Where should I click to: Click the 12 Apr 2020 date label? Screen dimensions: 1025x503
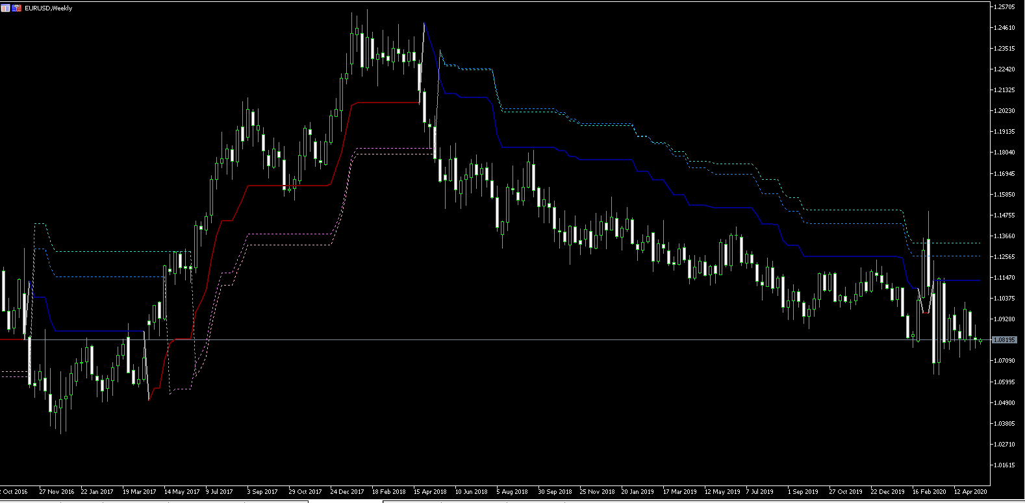click(x=970, y=491)
